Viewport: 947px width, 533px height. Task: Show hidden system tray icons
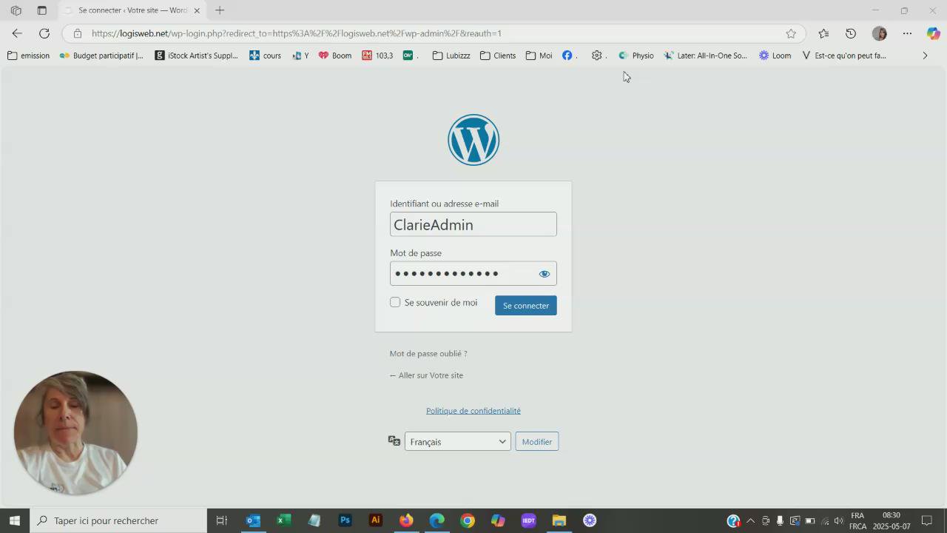coord(750,520)
